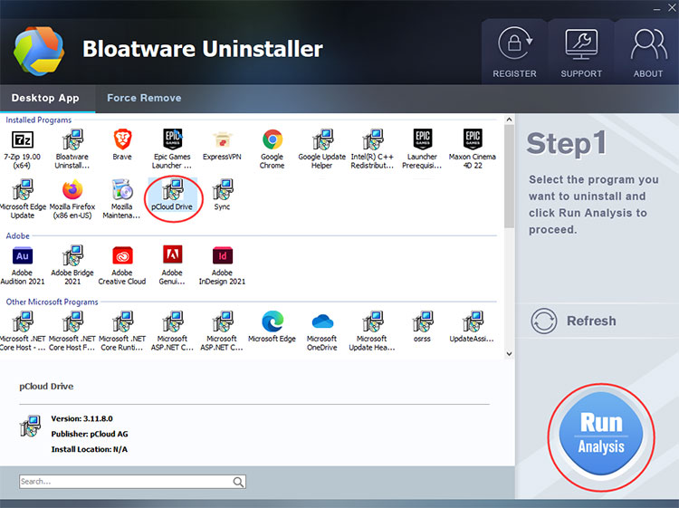679x508 pixels.
Task: Select the Epic Games Launcher icon
Action: point(172,139)
